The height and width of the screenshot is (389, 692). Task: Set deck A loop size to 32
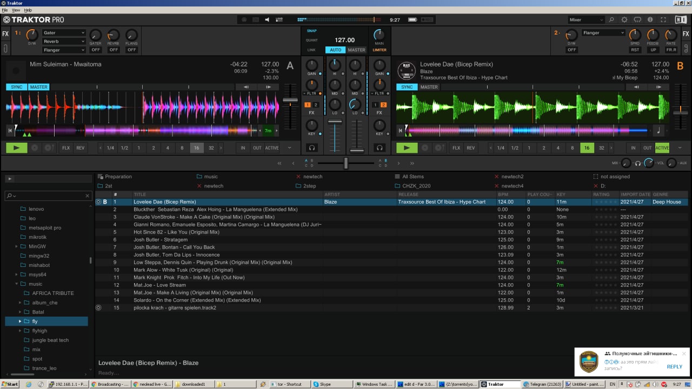pyautogui.click(x=211, y=147)
